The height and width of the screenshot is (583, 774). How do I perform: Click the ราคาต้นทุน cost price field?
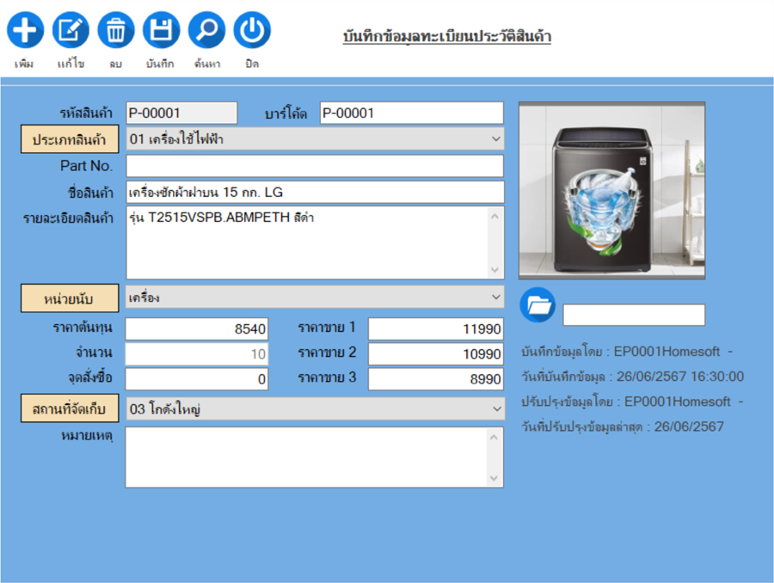point(197,328)
